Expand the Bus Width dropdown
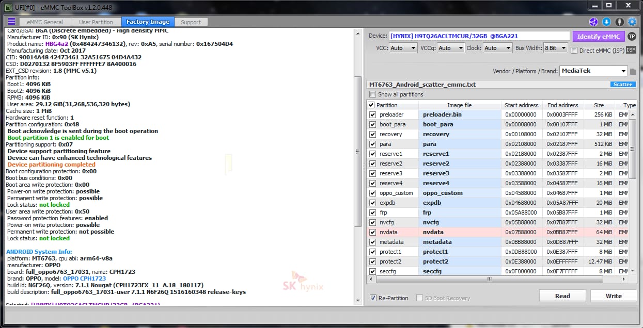This screenshot has width=643, height=328. coord(555,48)
